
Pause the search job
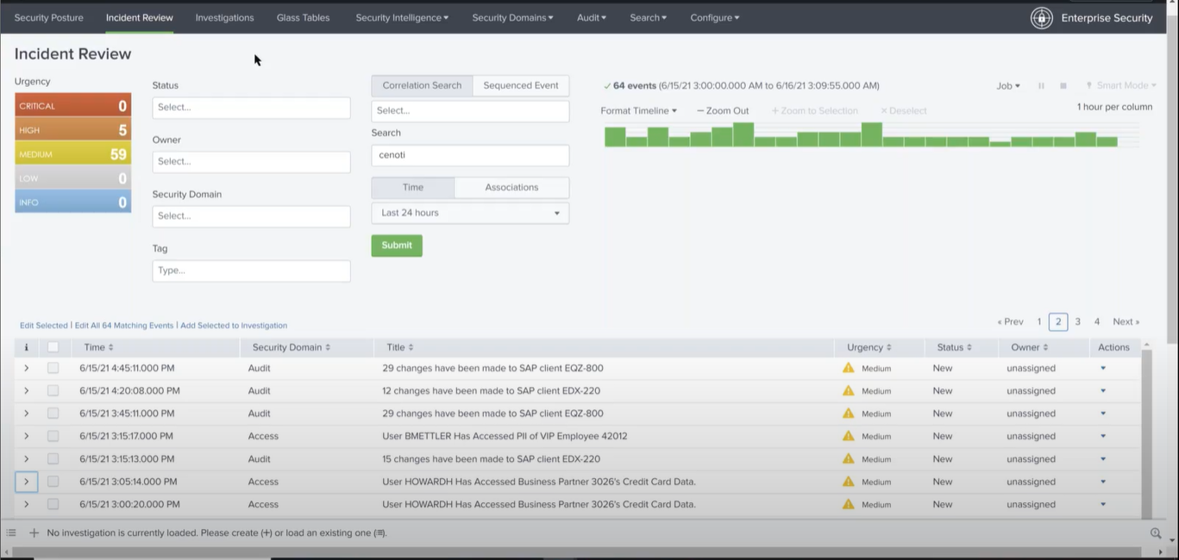click(x=1041, y=86)
